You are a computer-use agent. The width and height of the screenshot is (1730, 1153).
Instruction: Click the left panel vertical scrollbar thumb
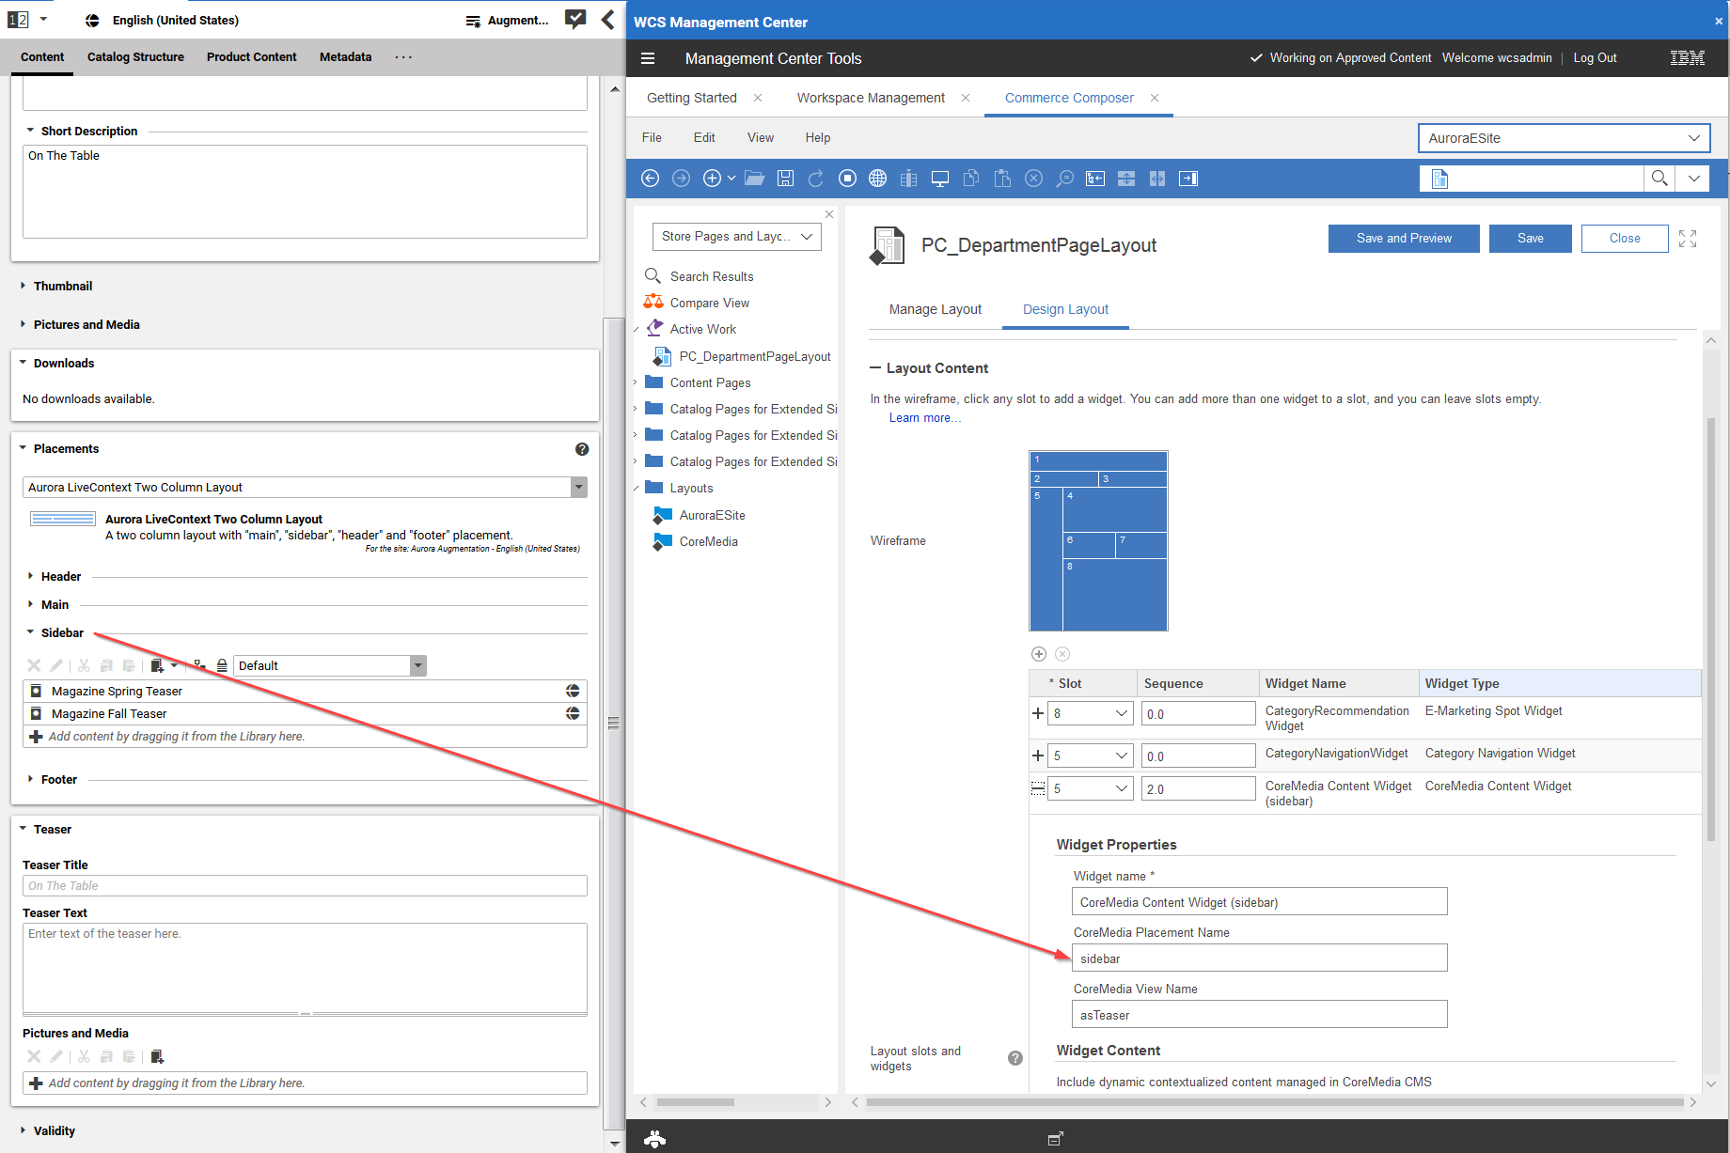[x=614, y=723]
